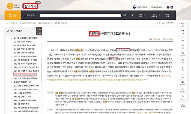191x114 pixels.
Task: Enable the 자료 내 검색 checkbox
Action: tap(25, 15)
